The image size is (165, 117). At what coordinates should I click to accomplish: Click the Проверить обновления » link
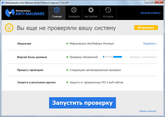[144, 57]
